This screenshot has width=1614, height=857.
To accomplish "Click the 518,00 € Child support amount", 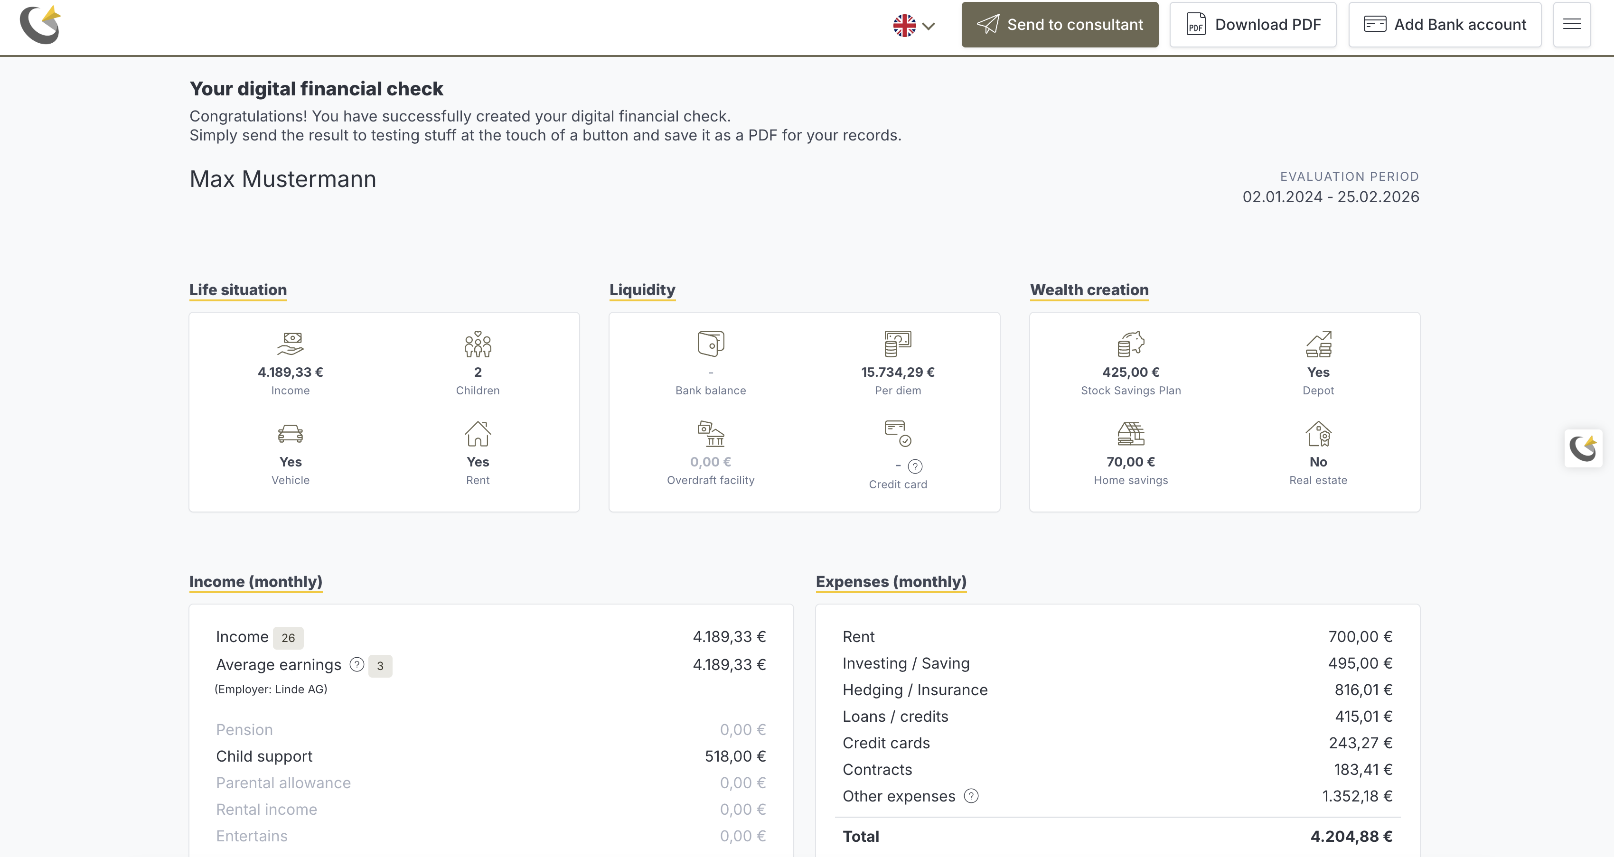I will [735, 756].
